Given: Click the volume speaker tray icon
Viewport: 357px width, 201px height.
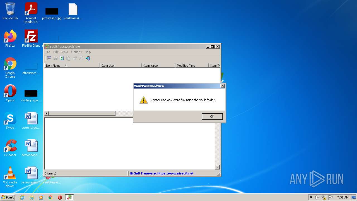Looking at the screenshot, I should pos(317,197).
